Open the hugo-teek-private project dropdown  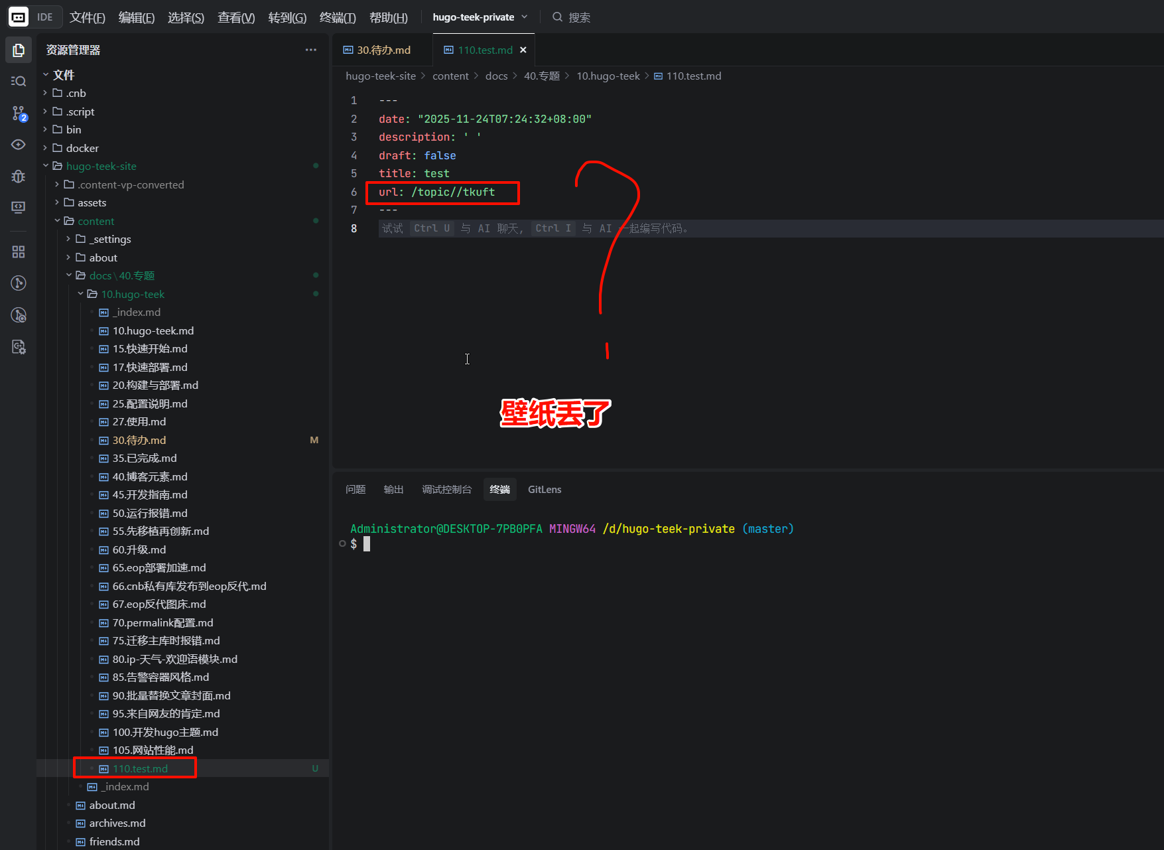(480, 17)
